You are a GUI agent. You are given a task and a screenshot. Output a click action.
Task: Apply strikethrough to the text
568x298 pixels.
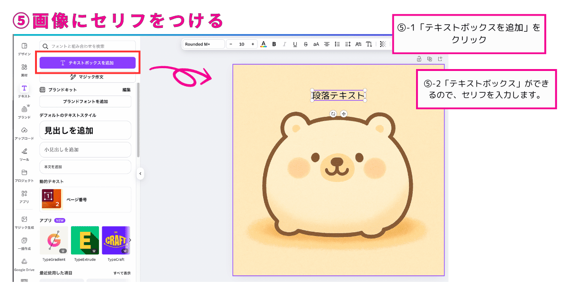(x=305, y=44)
